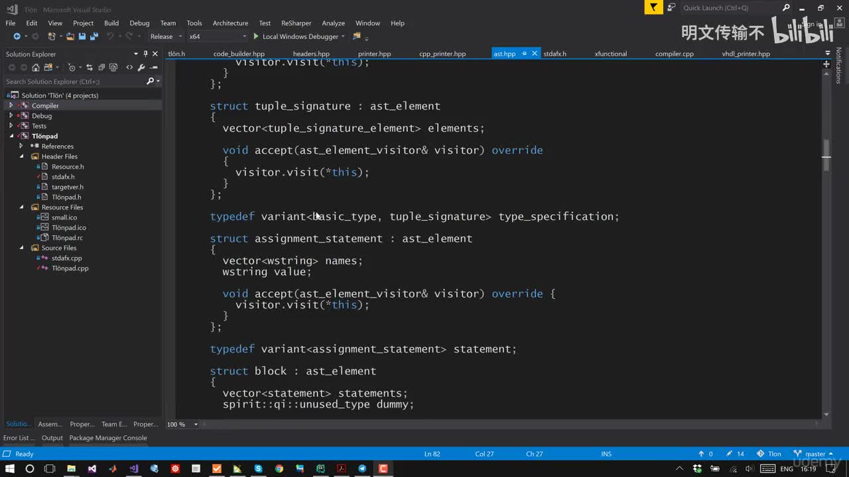Open Skype from the taskbar
Image resolution: width=849 pixels, height=477 pixels.
coord(258,468)
